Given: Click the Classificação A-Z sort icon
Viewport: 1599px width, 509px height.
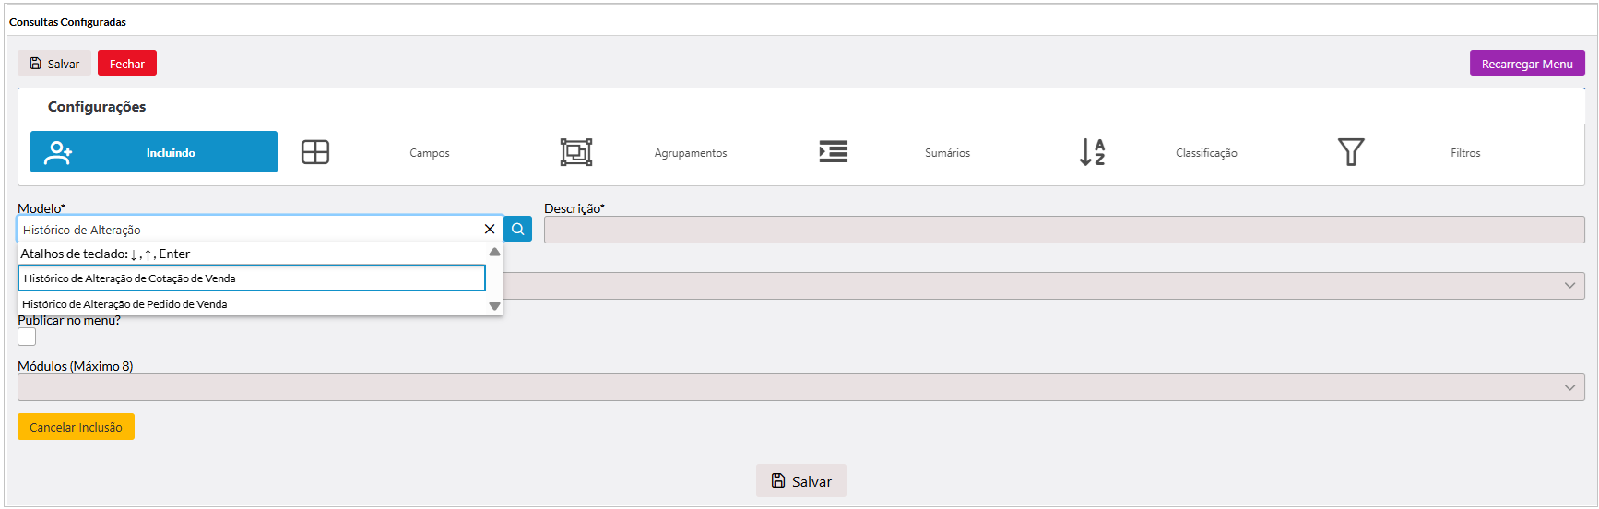Looking at the screenshot, I should (x=1092, y=152).
